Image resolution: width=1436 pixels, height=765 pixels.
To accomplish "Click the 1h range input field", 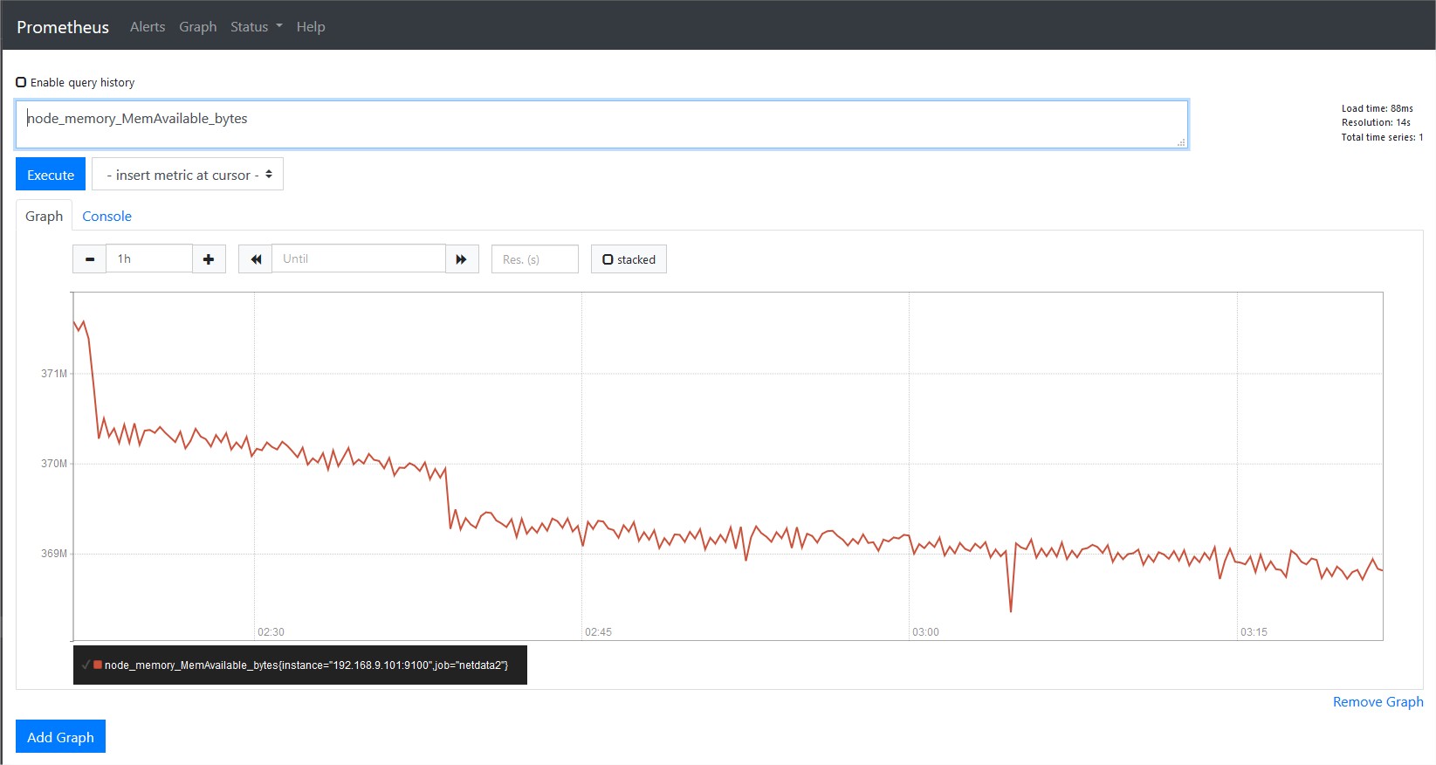I will [149, 258].
